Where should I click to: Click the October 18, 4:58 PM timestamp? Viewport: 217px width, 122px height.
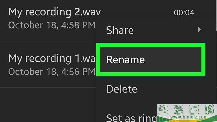coord(52,25)
